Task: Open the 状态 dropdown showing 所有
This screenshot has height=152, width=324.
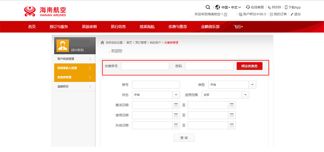Action: click(x=156, y=95)
